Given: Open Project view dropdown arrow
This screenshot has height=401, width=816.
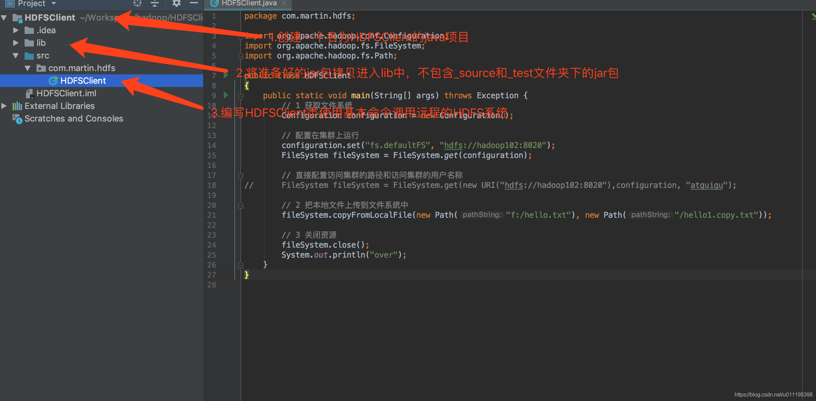Looking at the screenshot, I should click(x=54, y=3).
